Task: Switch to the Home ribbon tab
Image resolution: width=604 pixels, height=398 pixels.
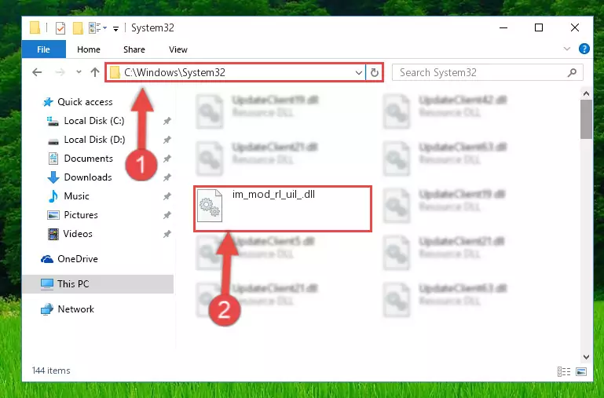Action: tap(89, 49)
